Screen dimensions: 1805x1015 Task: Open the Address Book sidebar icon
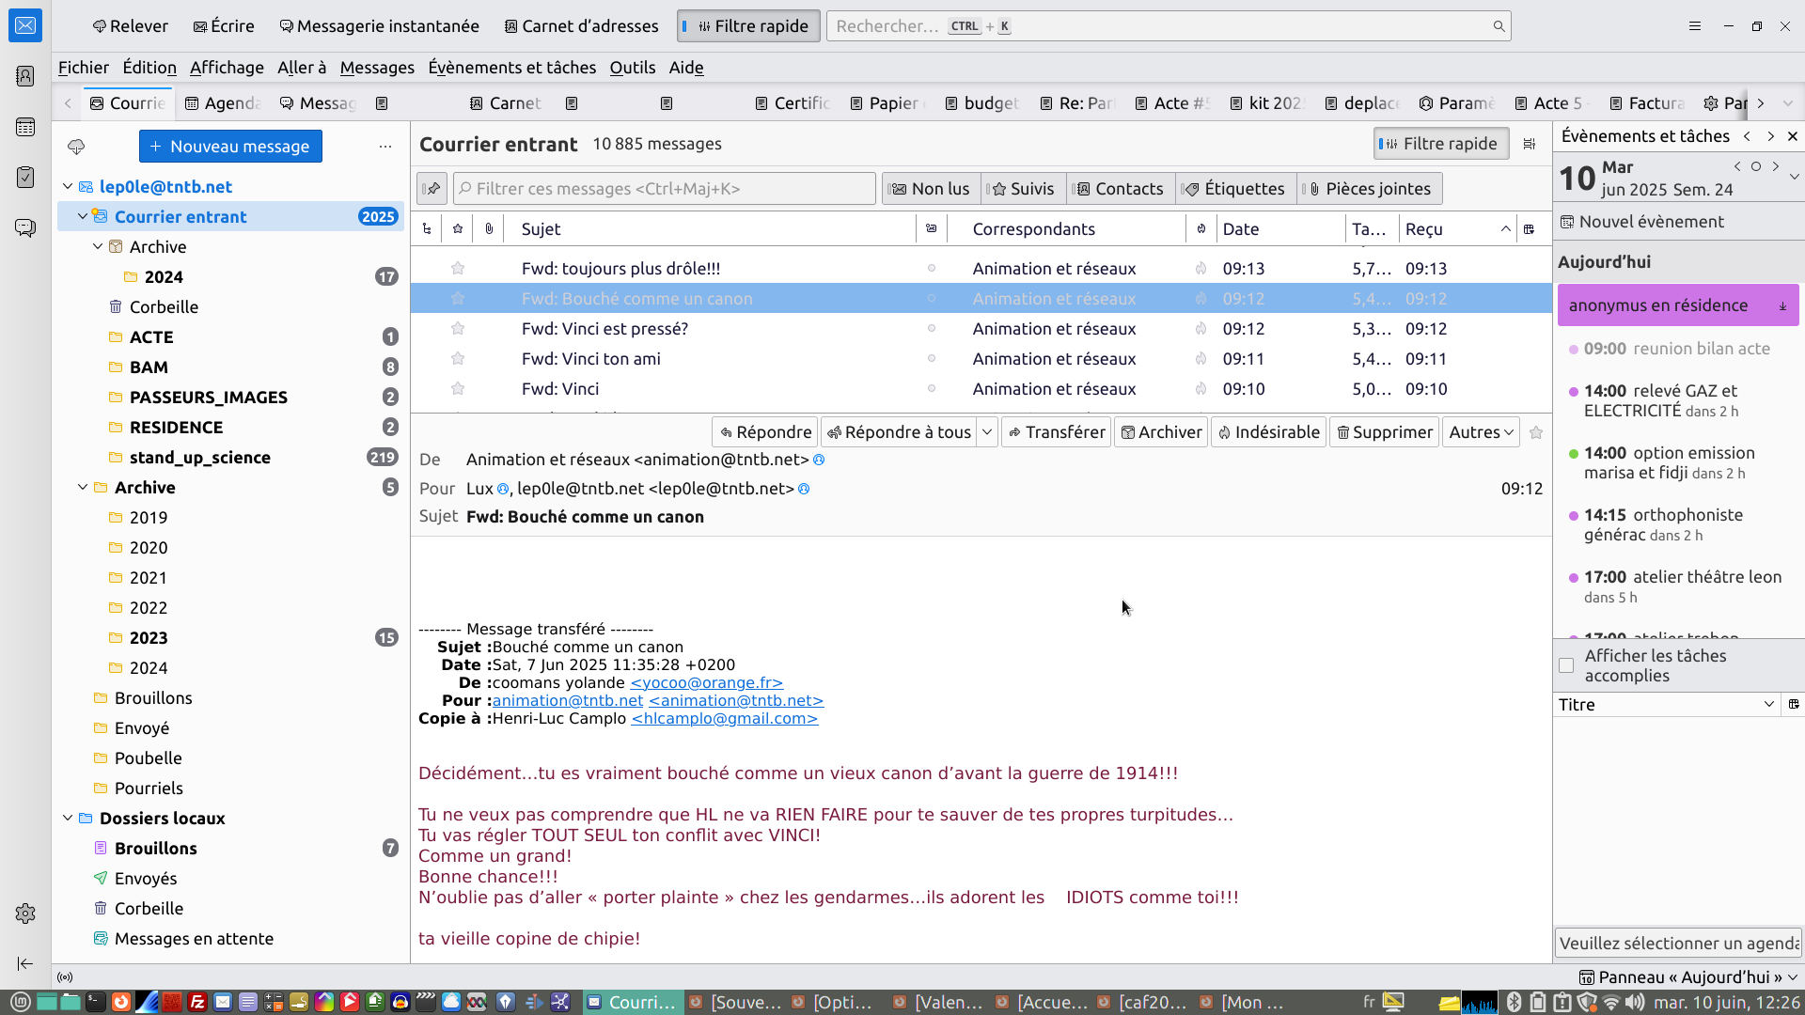click(x=25, y=76)
